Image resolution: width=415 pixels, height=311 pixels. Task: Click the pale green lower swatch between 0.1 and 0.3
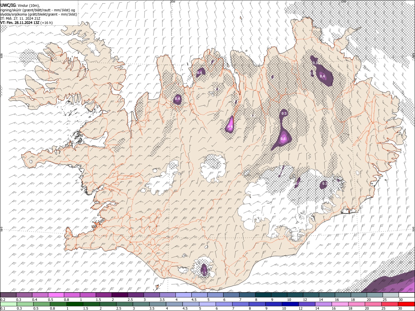coord(8,304)
